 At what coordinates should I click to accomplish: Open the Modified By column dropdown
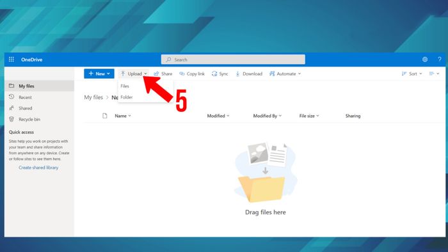(268, 116)
